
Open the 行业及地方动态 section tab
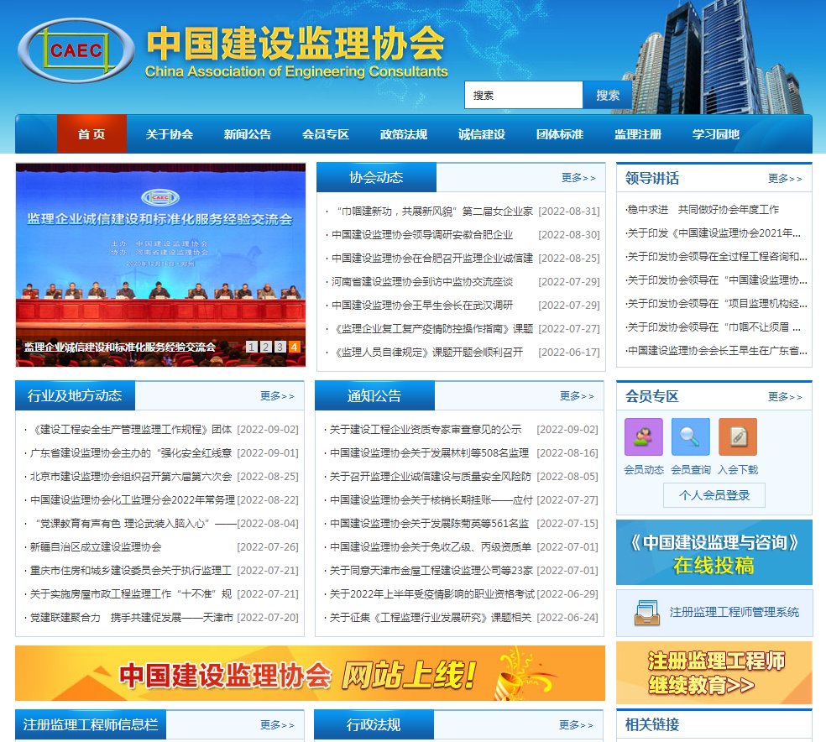point(75,395)
